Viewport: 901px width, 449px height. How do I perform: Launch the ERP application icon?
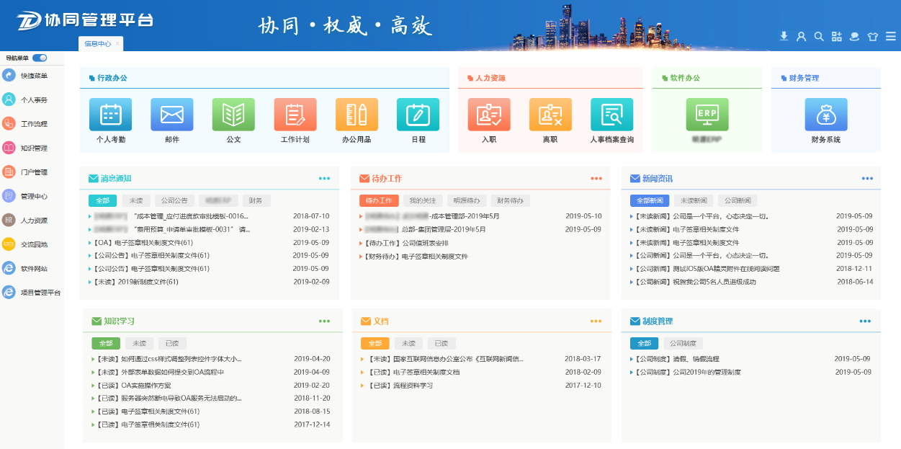[707, 115]
